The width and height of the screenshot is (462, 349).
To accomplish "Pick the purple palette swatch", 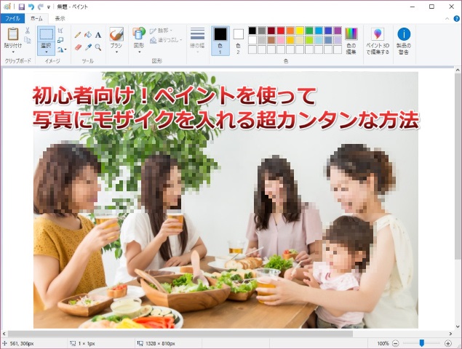I will click(338, 31).
